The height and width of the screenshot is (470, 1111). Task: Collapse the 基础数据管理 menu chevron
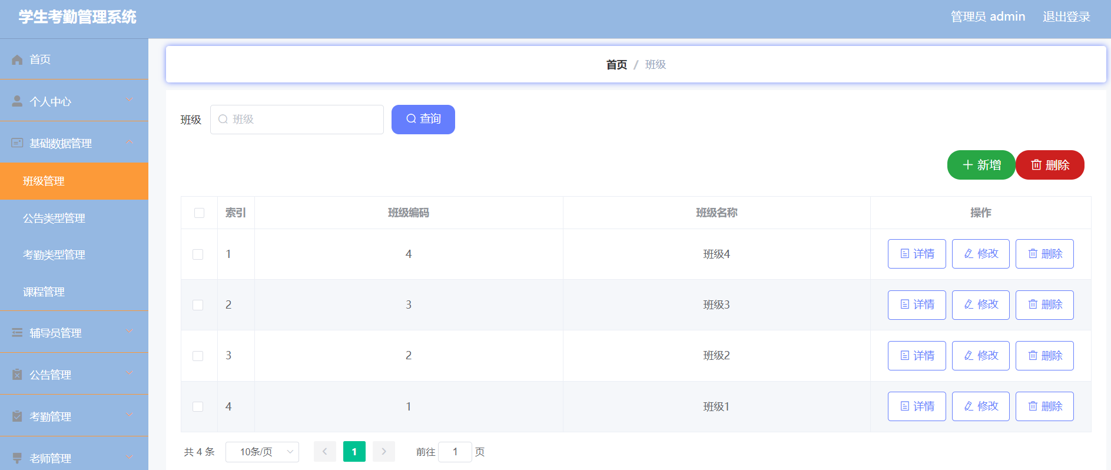130,142
